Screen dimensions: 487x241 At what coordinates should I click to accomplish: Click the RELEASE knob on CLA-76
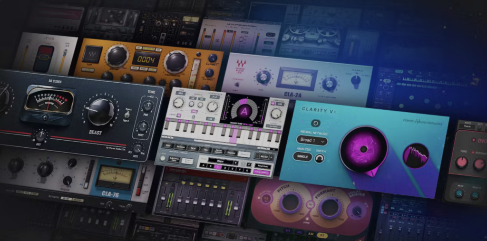(x=68, y=181)
